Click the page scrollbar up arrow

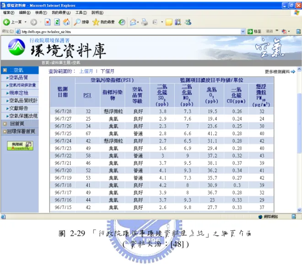299,69
